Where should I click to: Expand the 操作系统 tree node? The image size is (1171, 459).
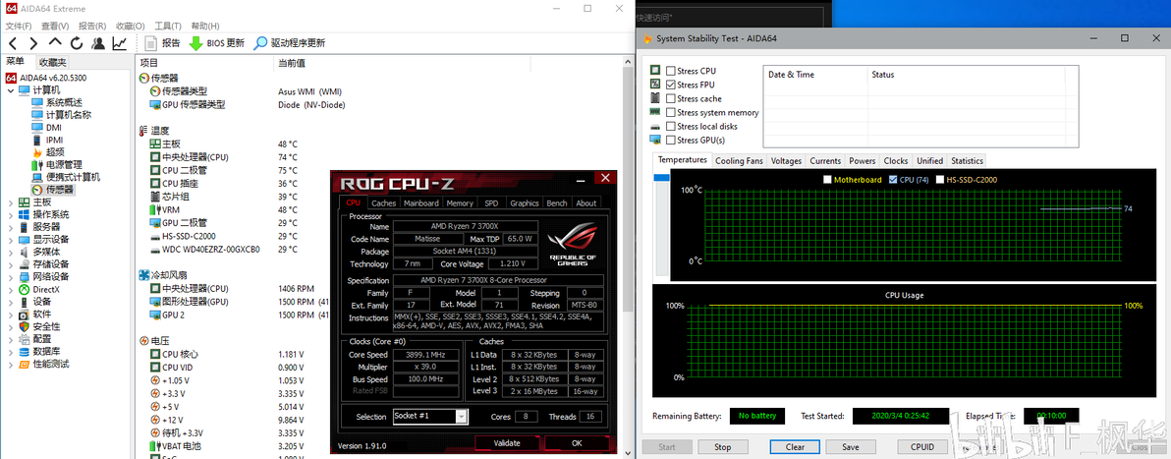(11, 214)
